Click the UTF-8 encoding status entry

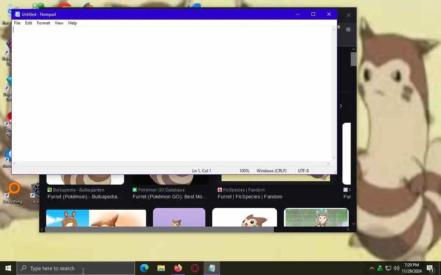coord(303,171)
